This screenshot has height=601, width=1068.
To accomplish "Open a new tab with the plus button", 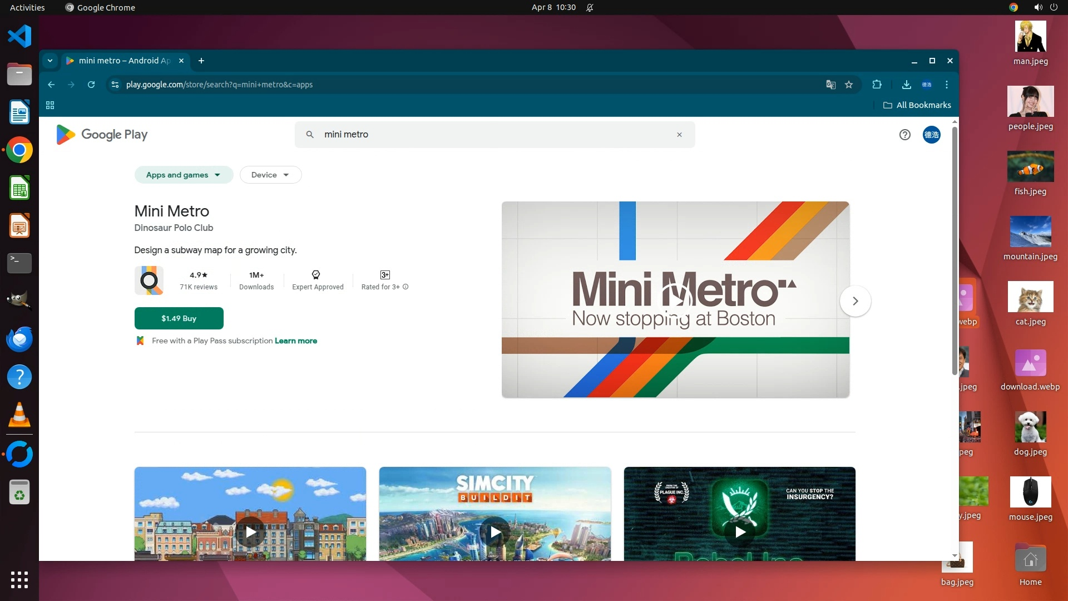I will coord(201,61).
